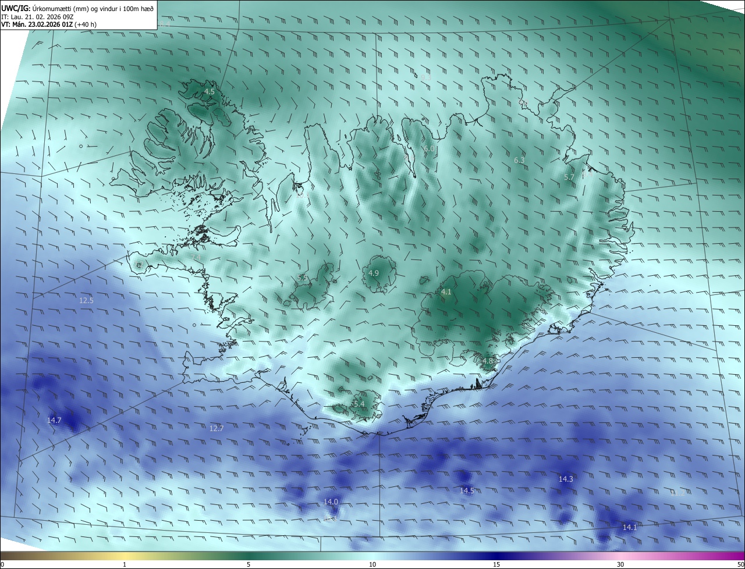
Task: Click the 14.5 value label south of Iceland
Action: (x=467, y=490)
